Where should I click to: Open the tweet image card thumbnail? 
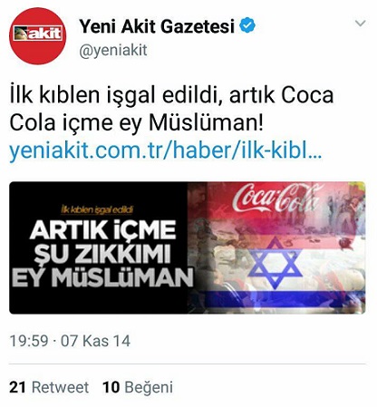coord(188,247)
